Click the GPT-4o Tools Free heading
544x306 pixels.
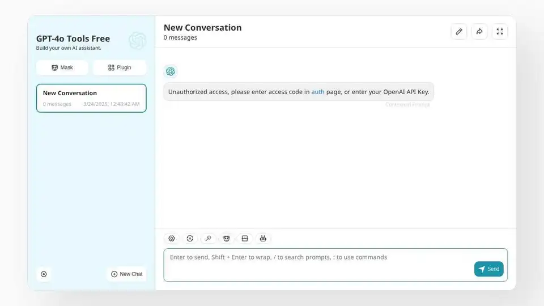pyautogui.click(x=73, y=39)
